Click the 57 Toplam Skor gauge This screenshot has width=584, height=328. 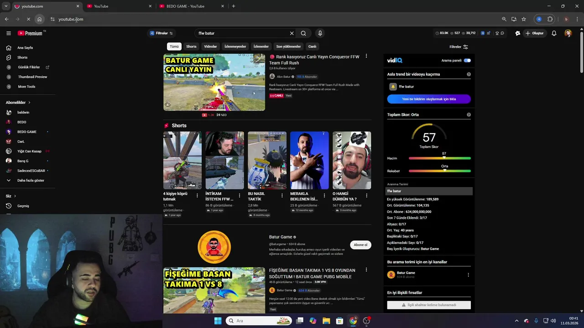pyautogui.click(x=429, y=137)
